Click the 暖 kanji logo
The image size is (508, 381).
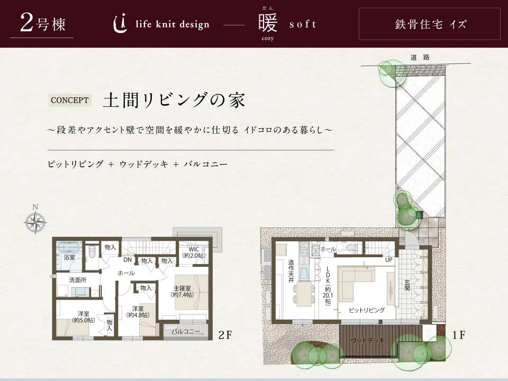268,23
